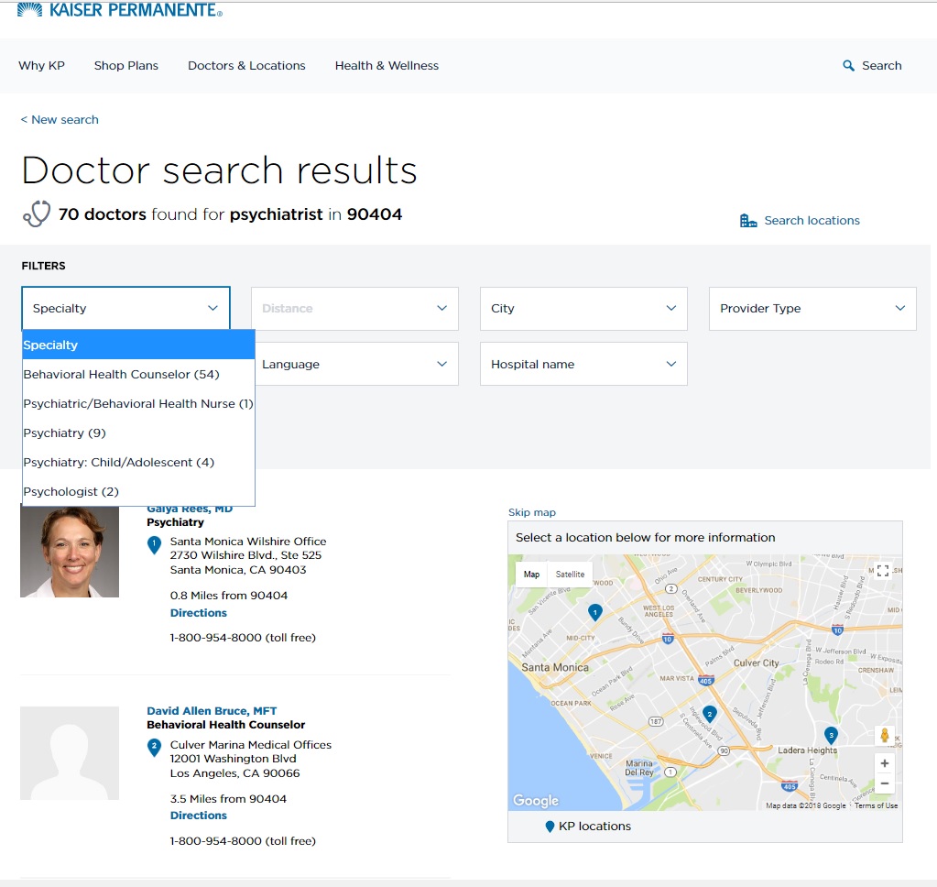Screen dimensions: 937x887
Task: Open David Allen Bruce, MFT profile
Action: pyautogui.click(x=212, y=711)
